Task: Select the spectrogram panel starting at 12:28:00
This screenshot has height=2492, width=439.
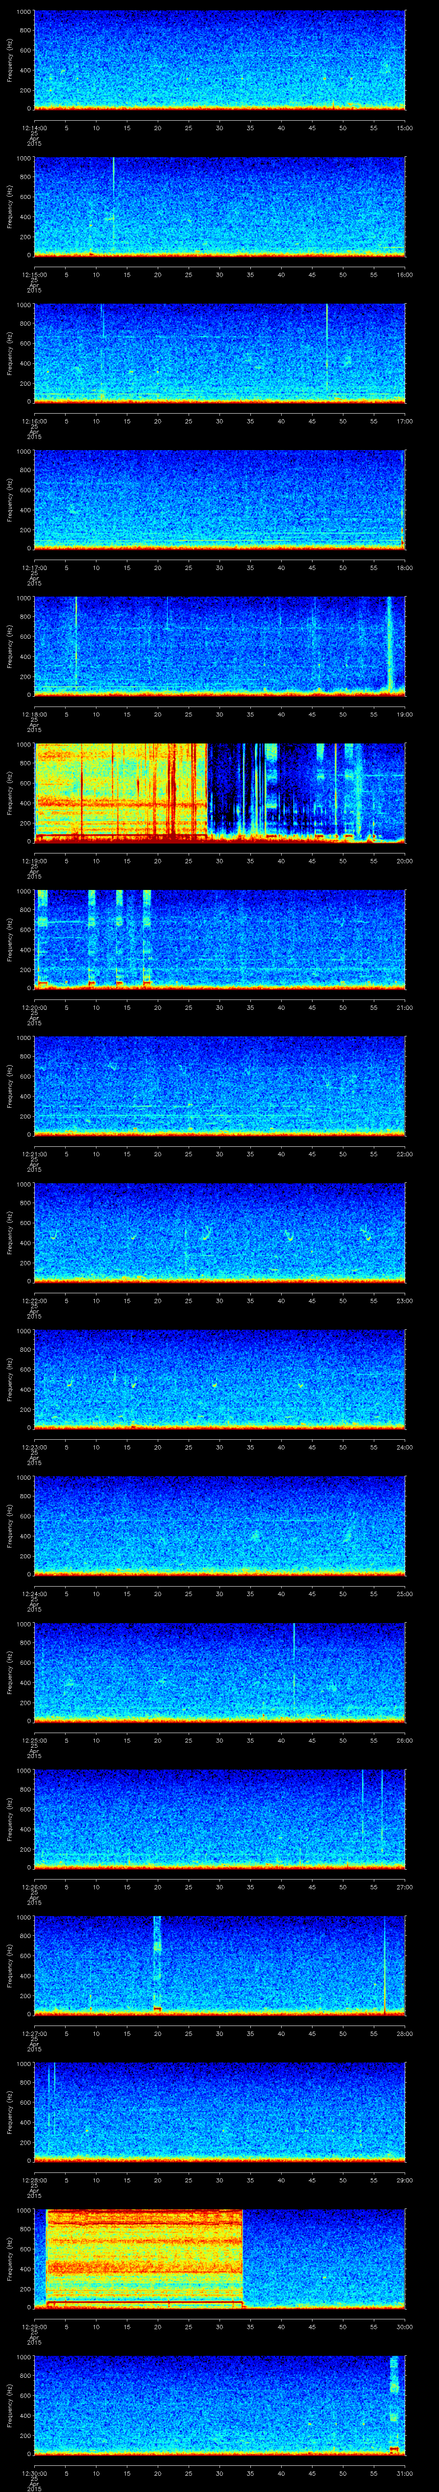Action: click(x=220, y=2112)
